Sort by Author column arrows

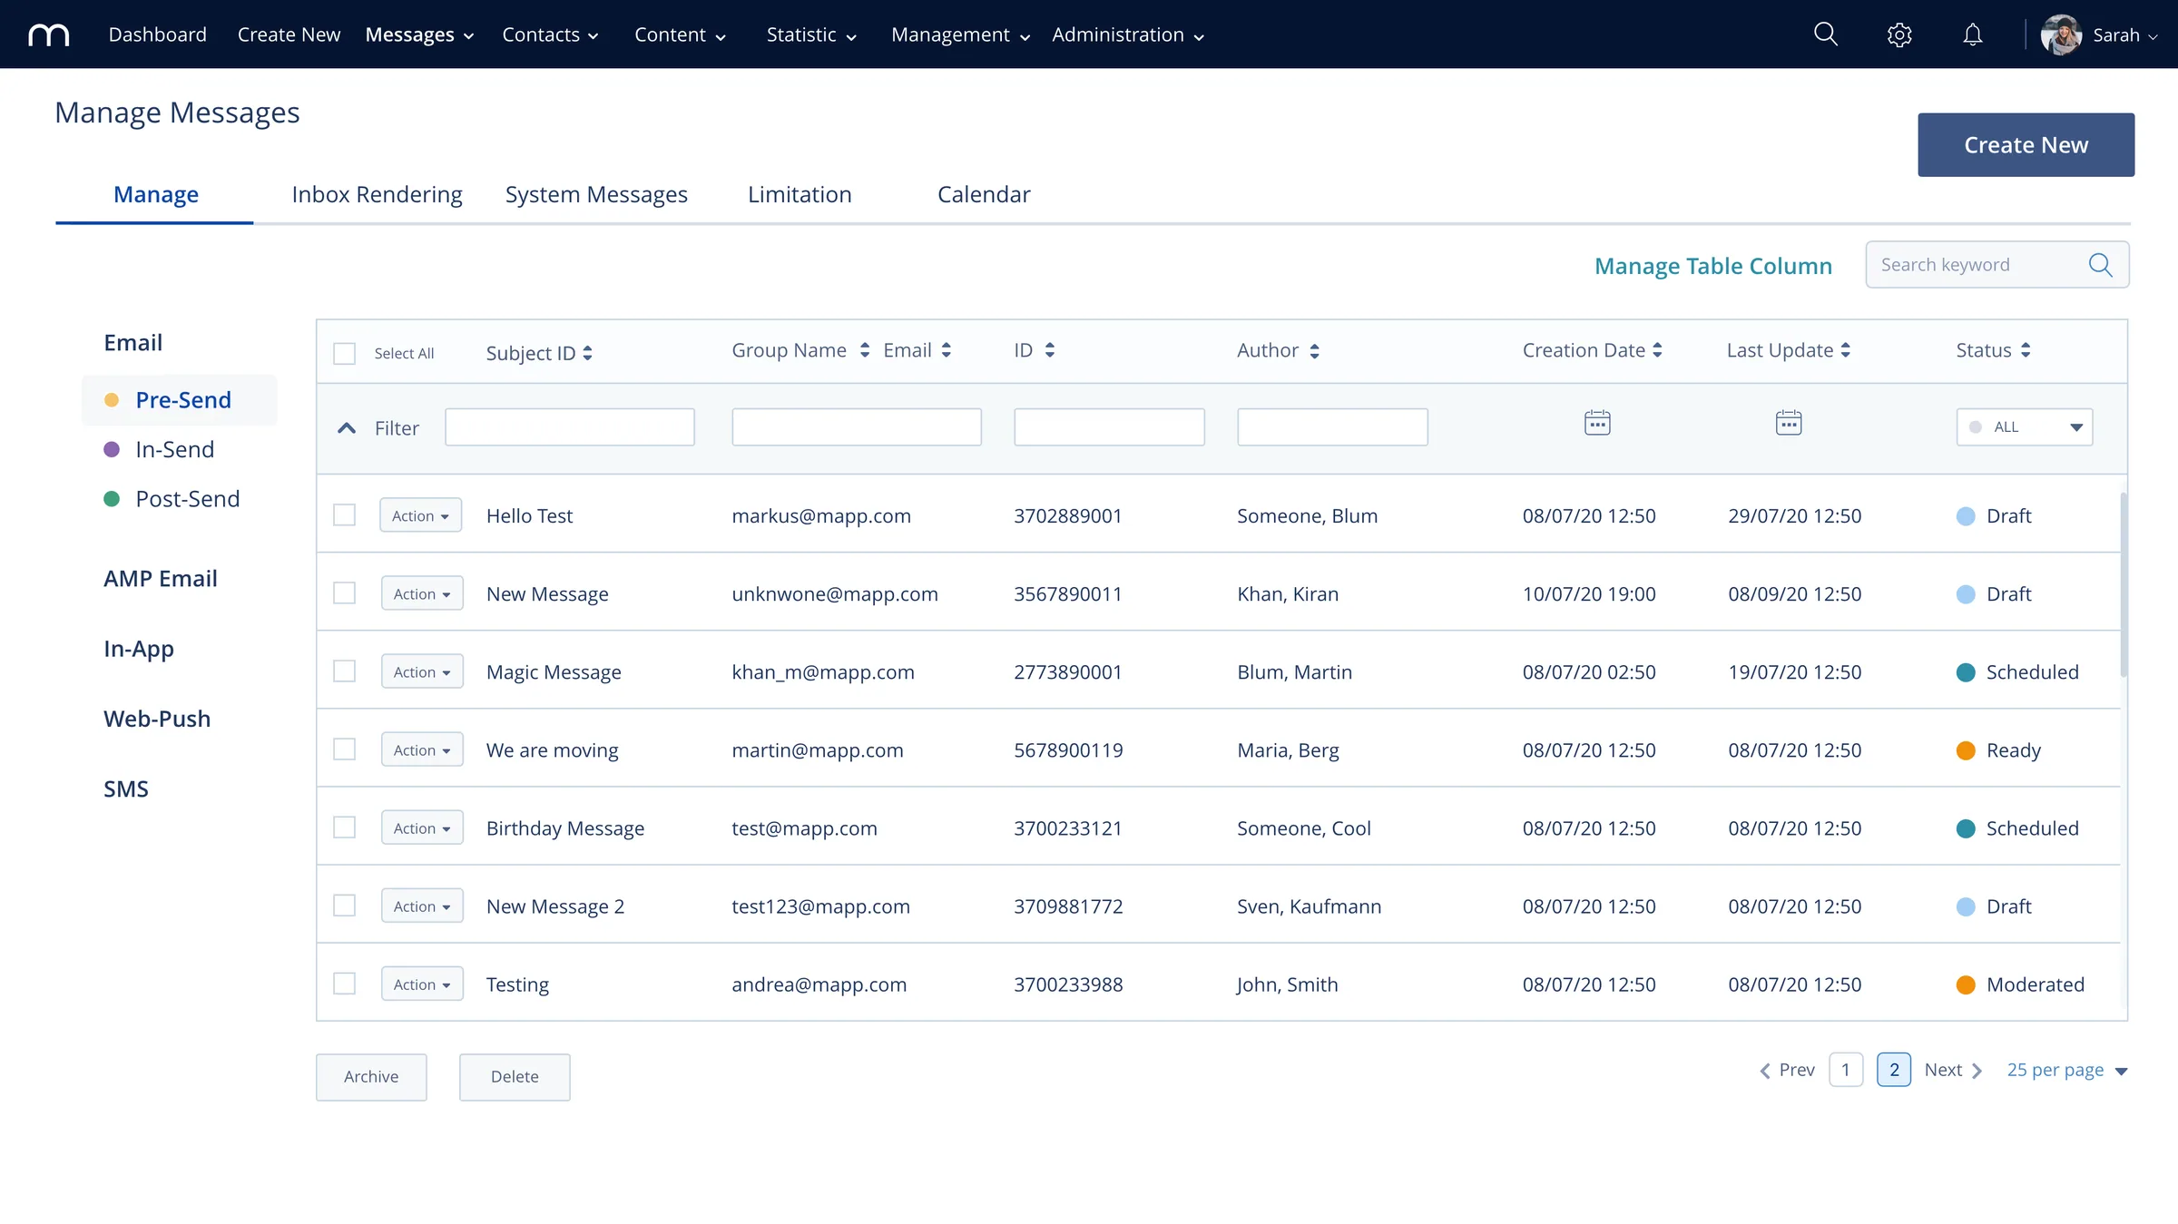tap(1314, 351)
